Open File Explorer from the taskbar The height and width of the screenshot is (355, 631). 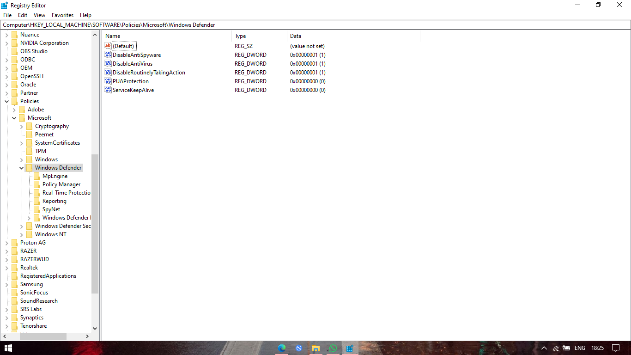point(316,348)
